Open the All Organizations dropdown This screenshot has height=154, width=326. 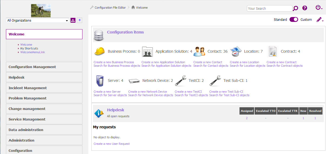38,21
